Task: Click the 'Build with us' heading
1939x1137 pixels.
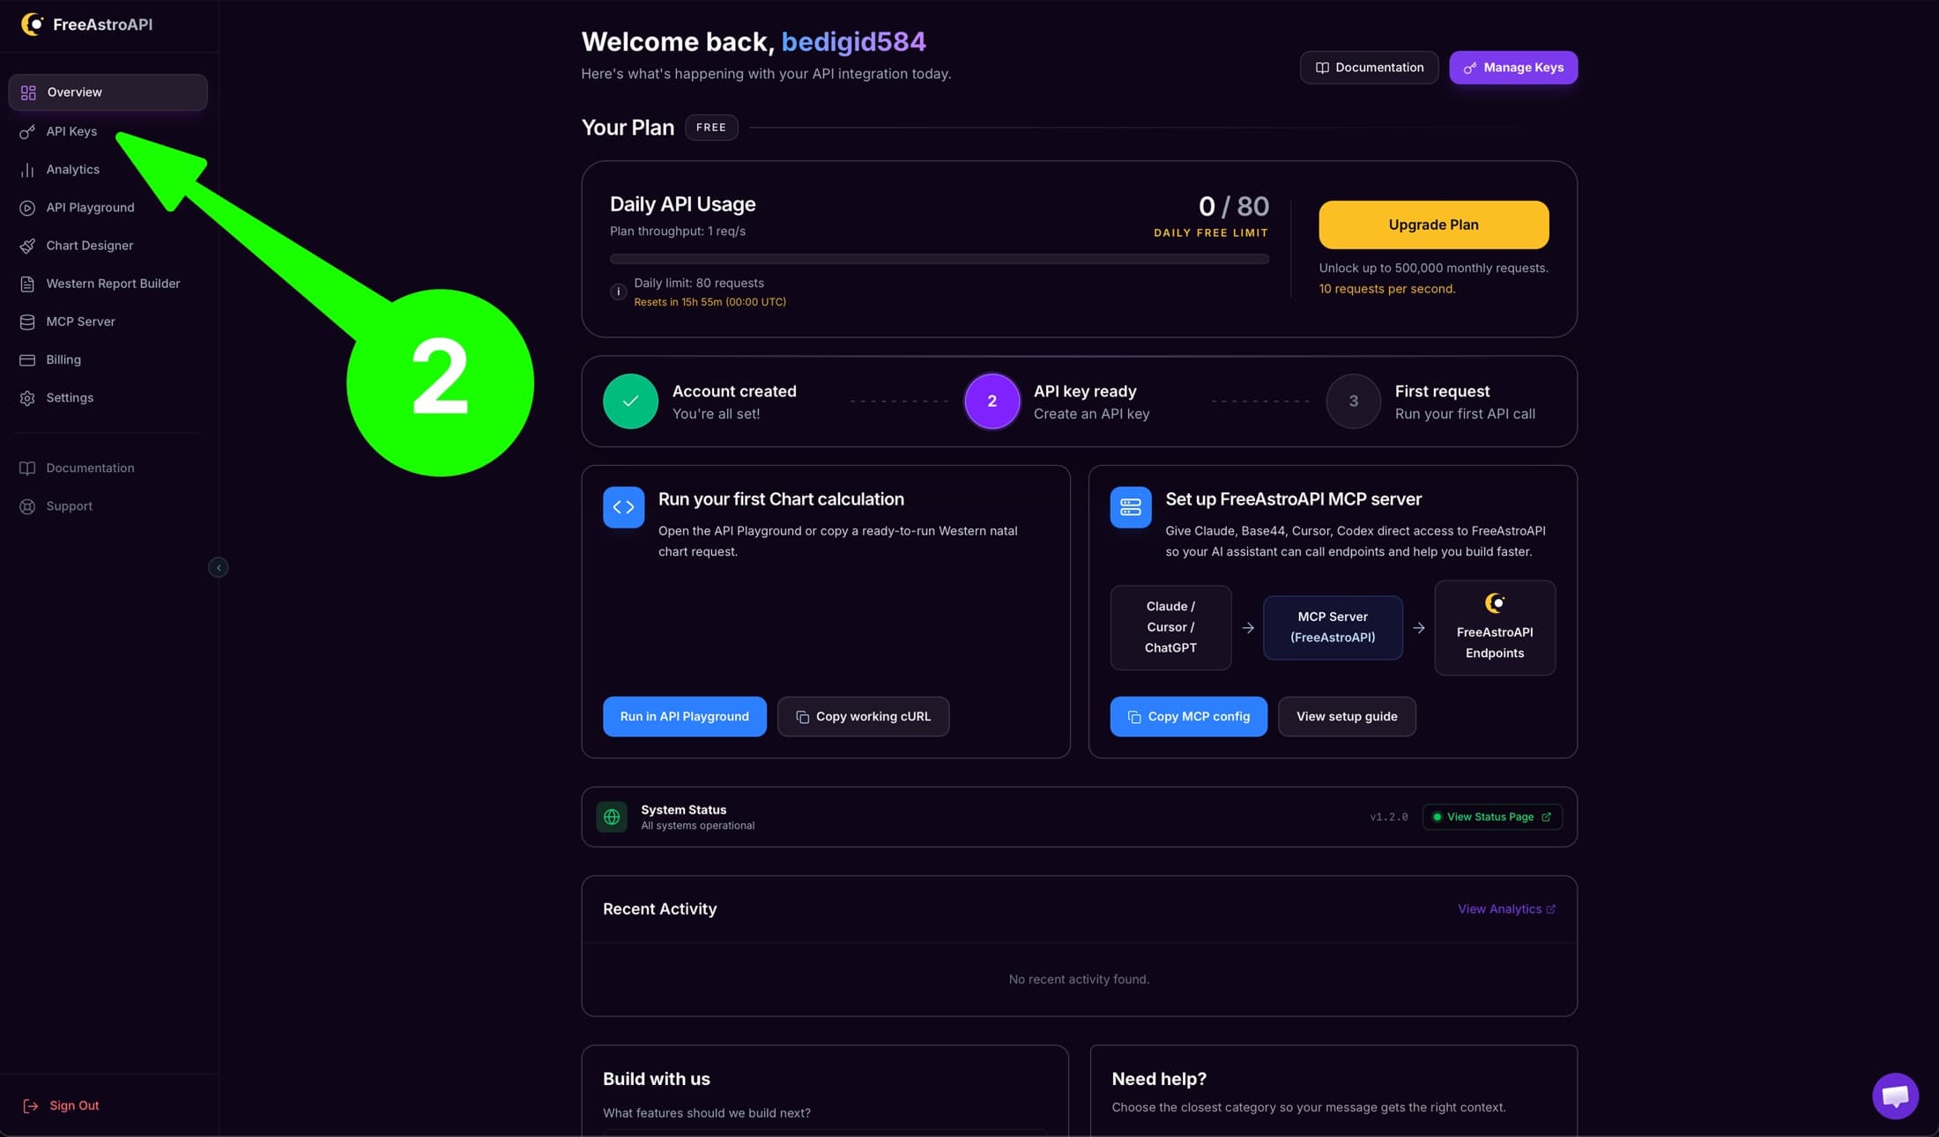Action: pyautogui.click(x=656, y=1079)
